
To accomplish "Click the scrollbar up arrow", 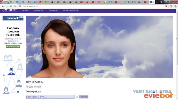I will 177,10.
